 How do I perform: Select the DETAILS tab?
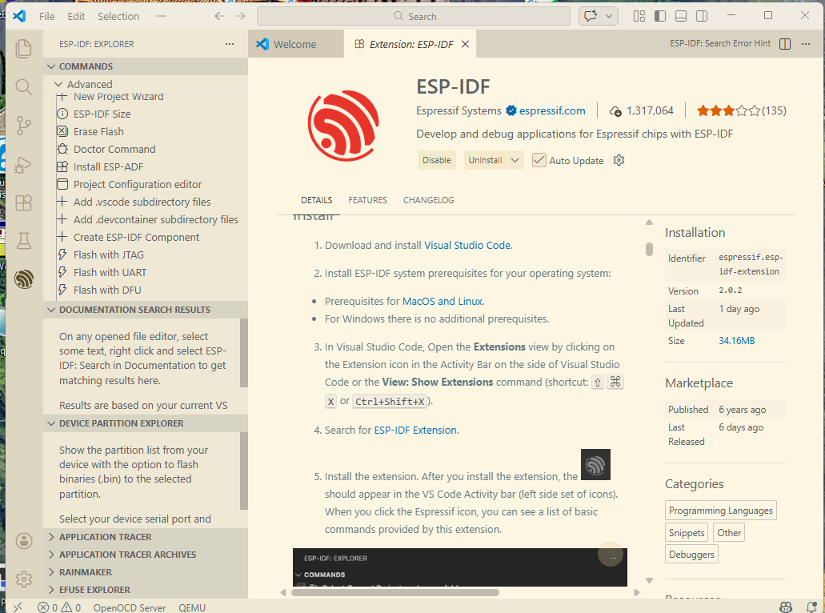pyautogui.click(x=316, y=200)
